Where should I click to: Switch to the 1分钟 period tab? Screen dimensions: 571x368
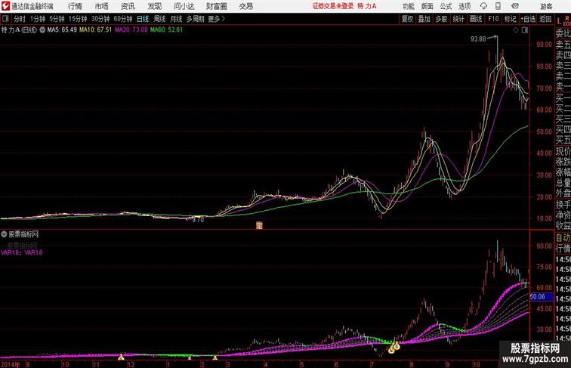coord(38,19)
